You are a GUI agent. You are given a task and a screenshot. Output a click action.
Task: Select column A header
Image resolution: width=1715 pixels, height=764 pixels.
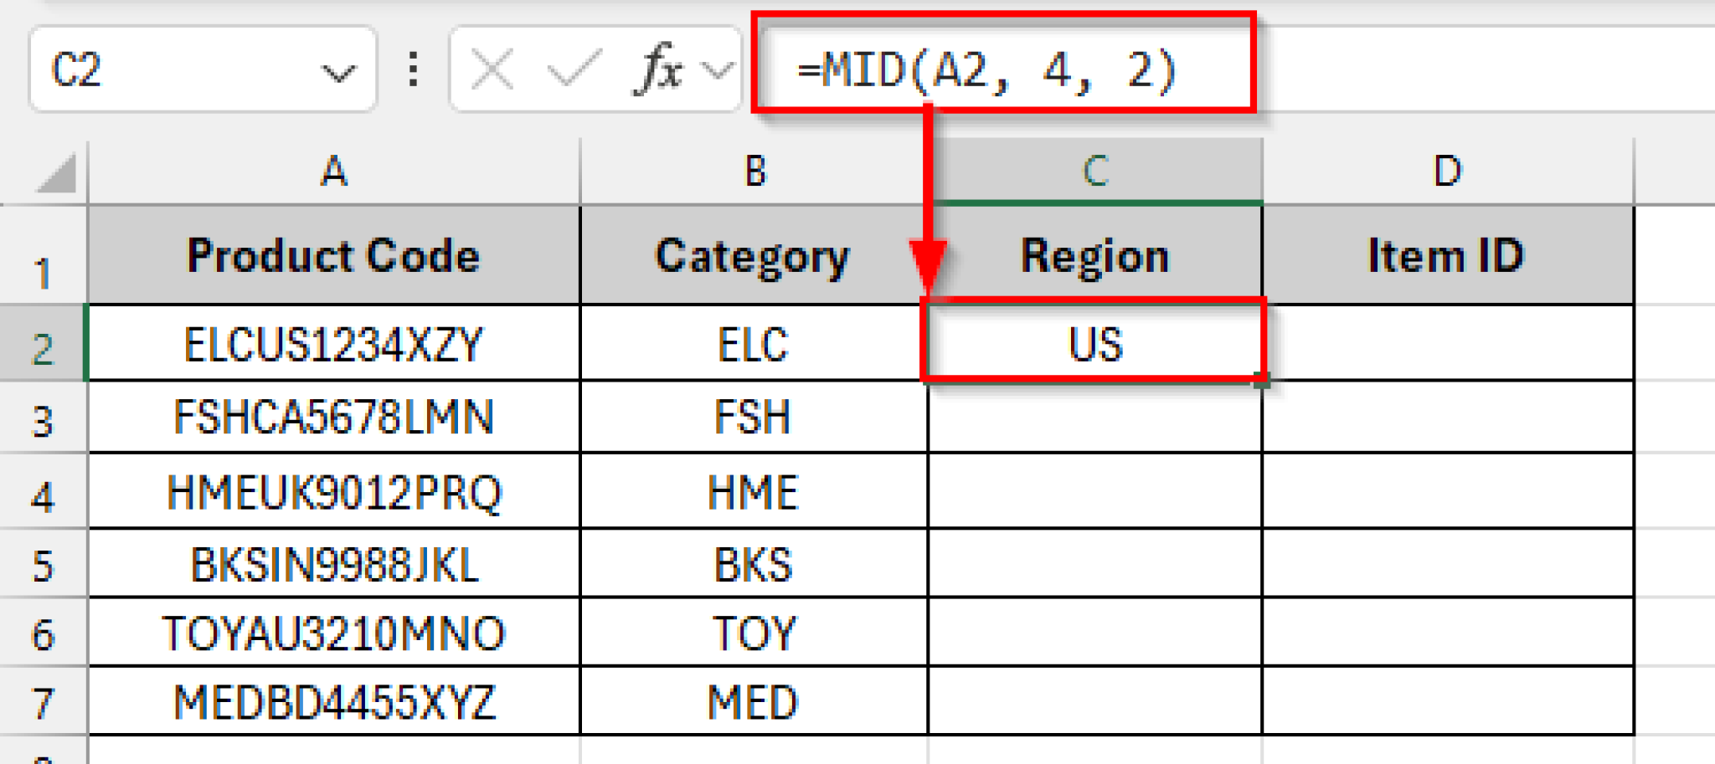pyautogui.click(x=333, y=172)
